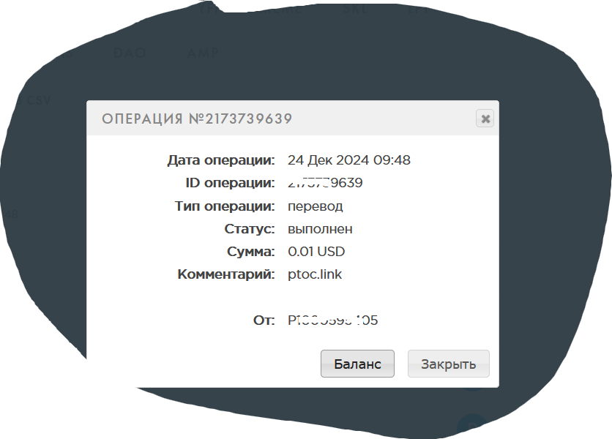Select the dimmed DAO item in background
612x439 pixels.
(130, 53)
